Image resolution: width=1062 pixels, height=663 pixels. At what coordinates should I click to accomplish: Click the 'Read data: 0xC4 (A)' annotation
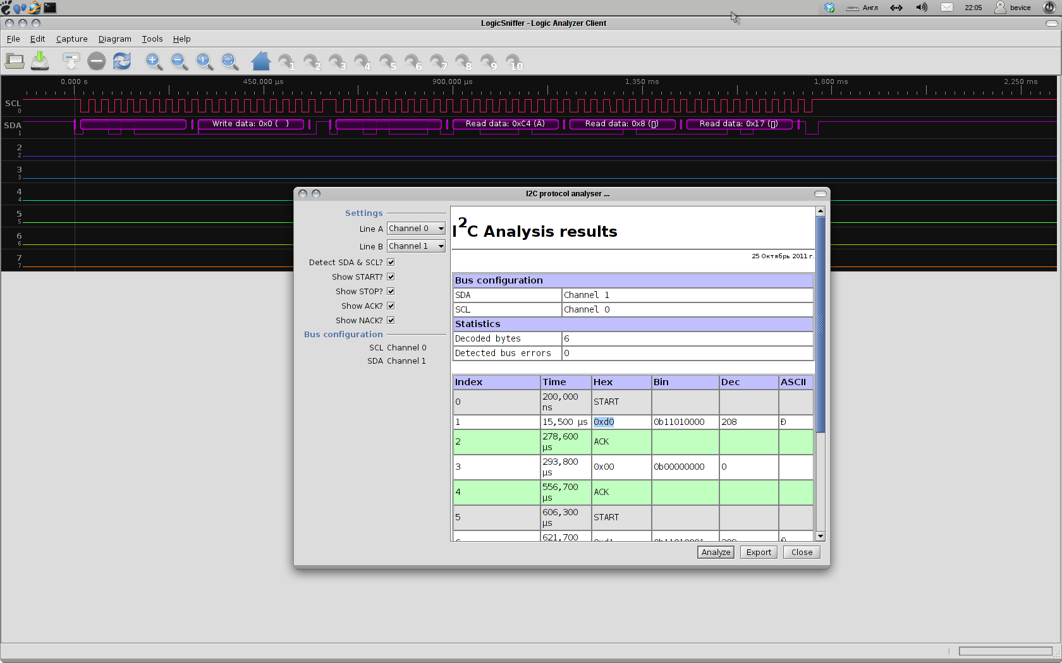[505, 124]
